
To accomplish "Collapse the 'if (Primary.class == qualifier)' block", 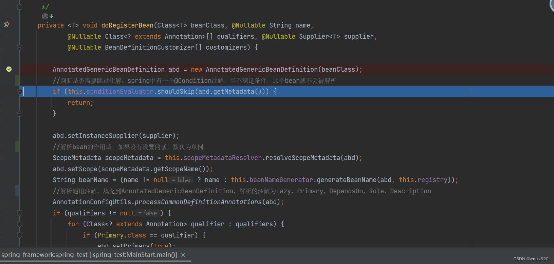I will coord(20,235).
